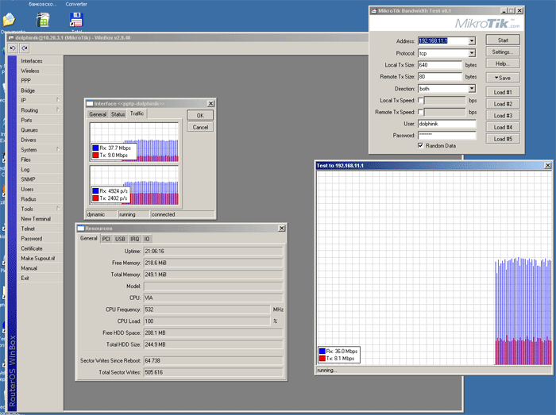Click the Exit menu item
The image size is (556, 415).
40,278
